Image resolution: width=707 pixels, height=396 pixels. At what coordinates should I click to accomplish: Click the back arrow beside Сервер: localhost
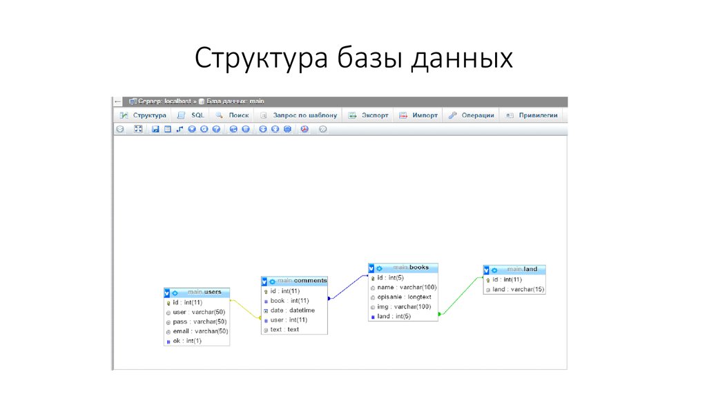[117, 101]
